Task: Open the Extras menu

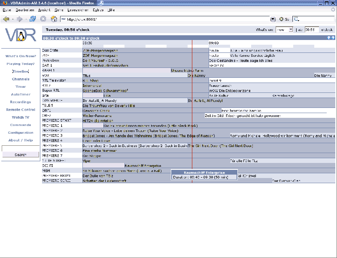Action: pyautogui.click(x=98, y=9)
